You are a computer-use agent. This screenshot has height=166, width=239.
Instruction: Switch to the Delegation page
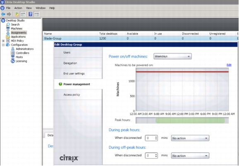click(x=78, y=63)
